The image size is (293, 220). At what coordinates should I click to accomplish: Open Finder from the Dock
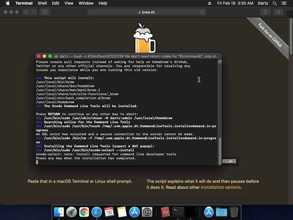coord(59,212)
